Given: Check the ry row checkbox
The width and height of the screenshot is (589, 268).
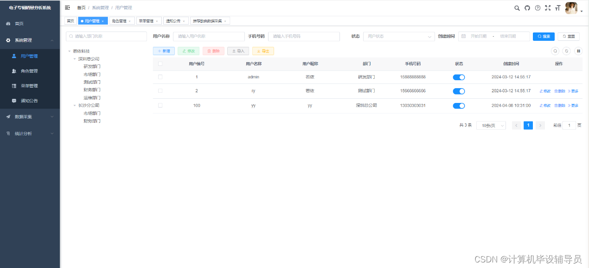Looking at the screenshot, I should (x=160, y=91).
